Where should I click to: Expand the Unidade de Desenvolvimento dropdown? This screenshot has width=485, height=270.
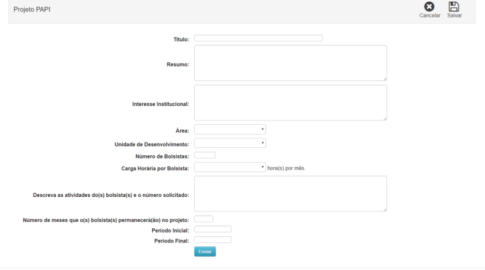pos(230,143)
